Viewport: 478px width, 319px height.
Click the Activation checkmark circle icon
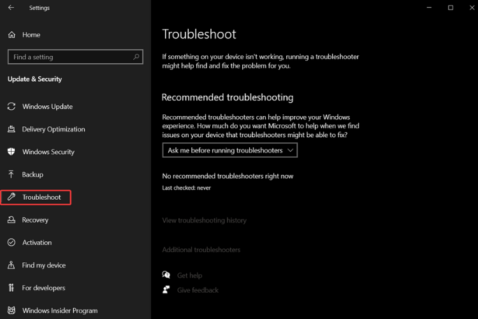pyautogui.click(x=11, y=242)
